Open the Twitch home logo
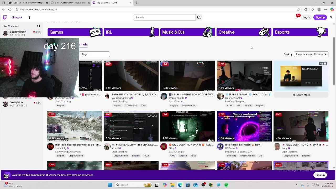This screenshot has height=189, width=336. pyautogui.click(x=5, y=17)
